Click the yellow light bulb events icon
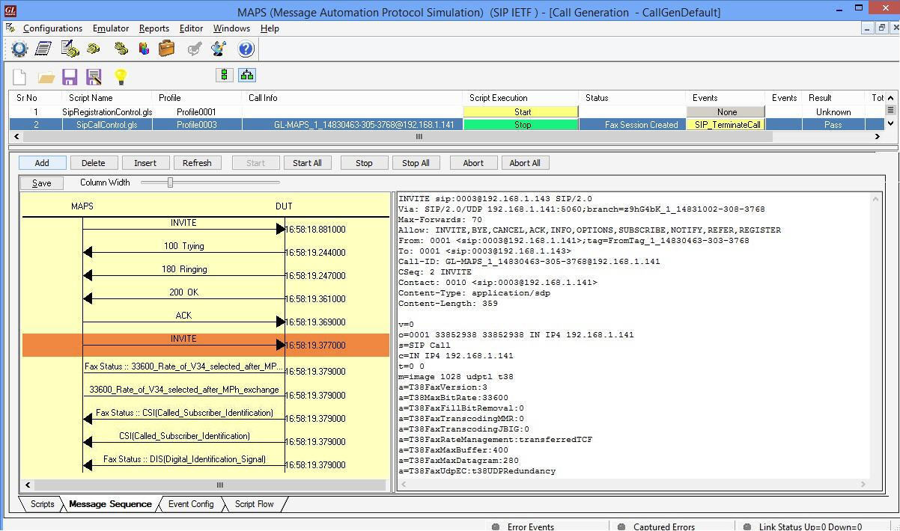 pyautogui.click(x=120, y=76)
